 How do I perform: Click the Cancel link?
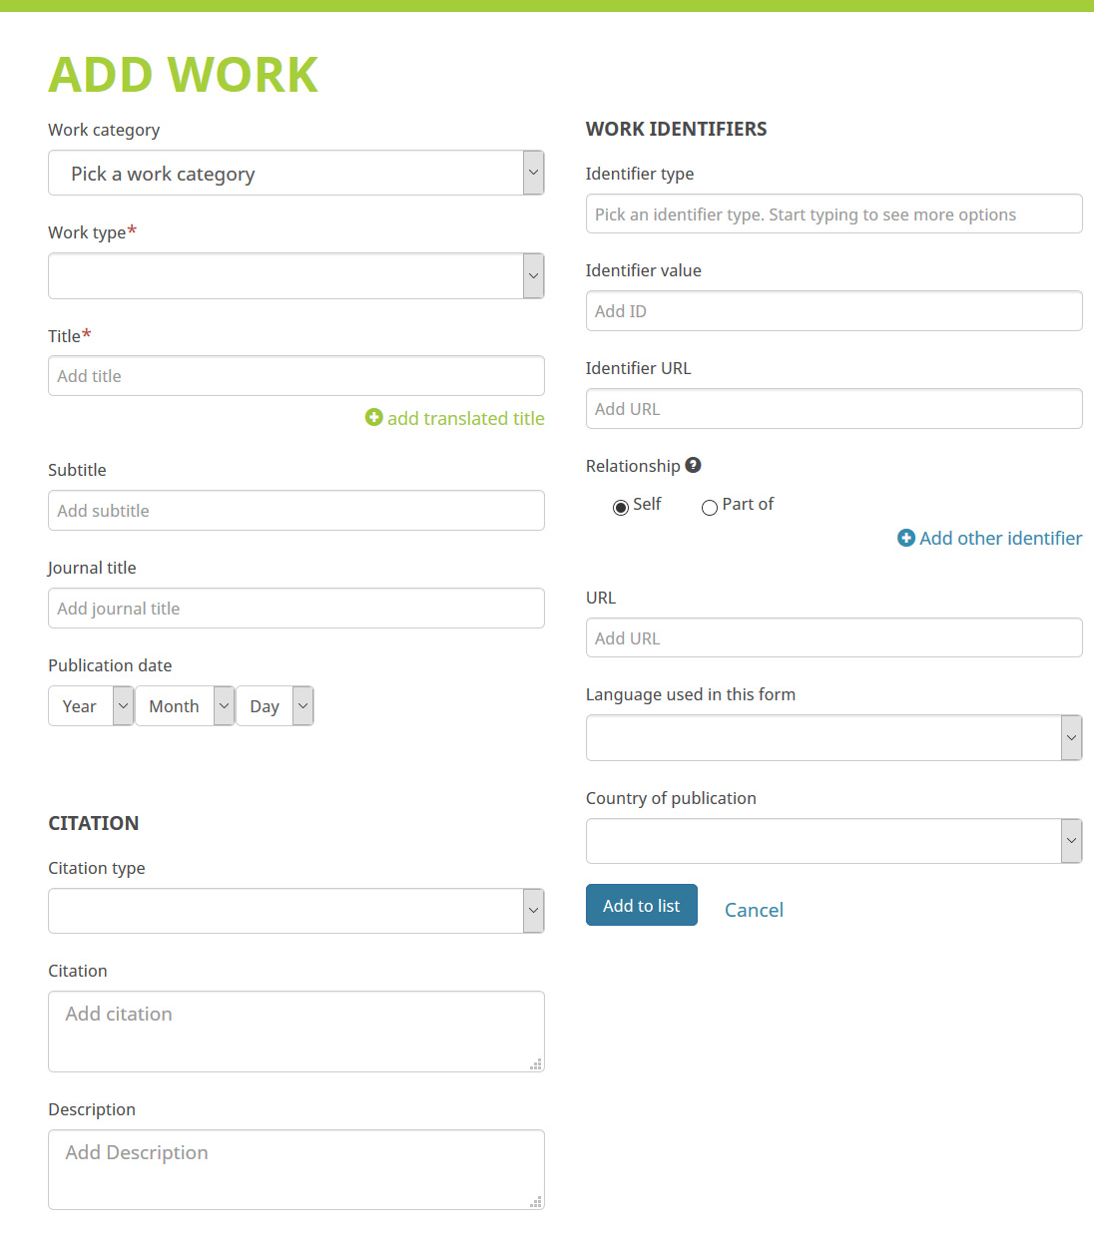pyautogui.click(x=754, y=910)
